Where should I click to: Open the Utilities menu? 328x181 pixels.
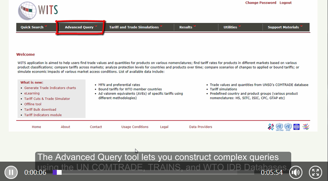coord(232,27)
